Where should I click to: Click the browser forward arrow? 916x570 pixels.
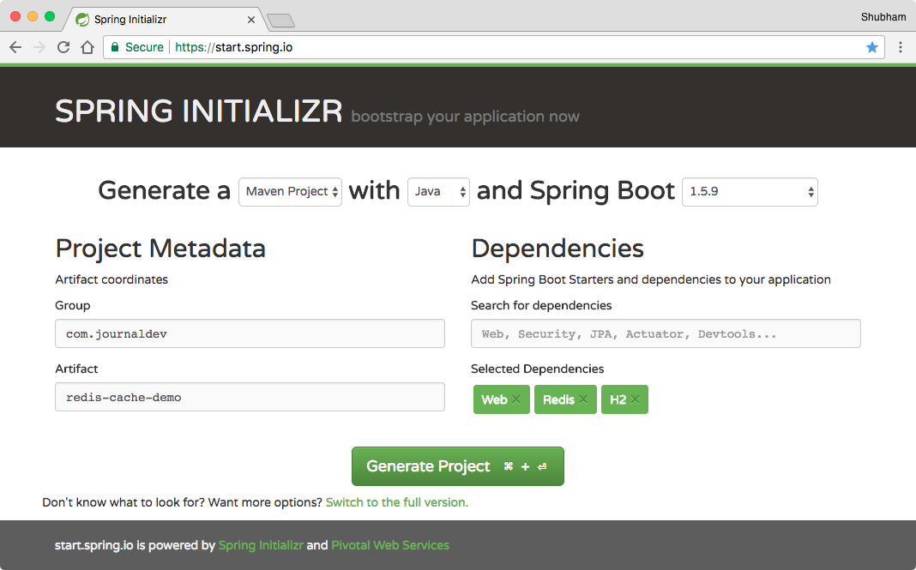point(39,47)
